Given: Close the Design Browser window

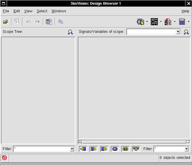Looking at the screenshot, I should 188,4.
